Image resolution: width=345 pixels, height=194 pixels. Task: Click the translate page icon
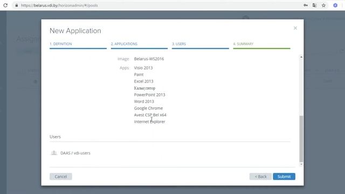[315, 5]
